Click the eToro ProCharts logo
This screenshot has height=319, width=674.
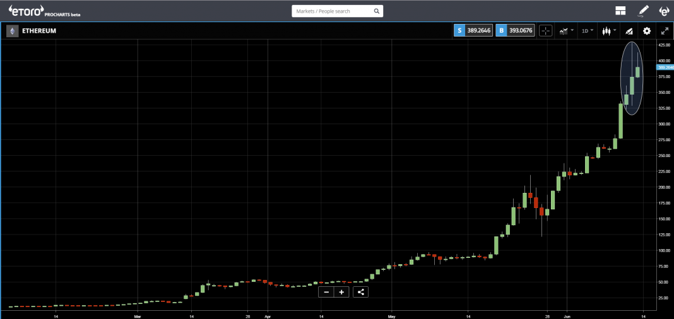(x=44, y=11)
